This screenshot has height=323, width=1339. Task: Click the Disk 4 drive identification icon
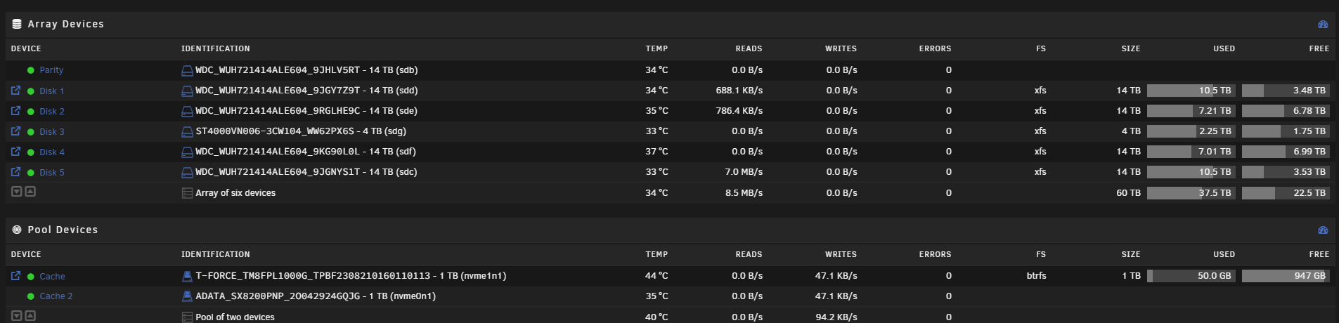187,152
